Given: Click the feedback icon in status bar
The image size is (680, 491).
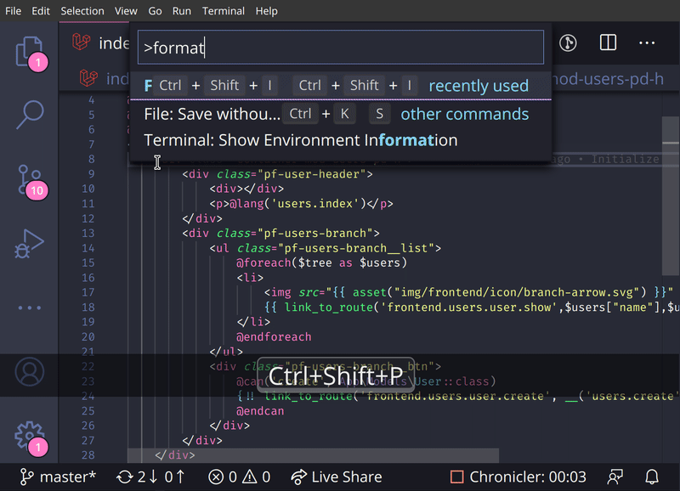Looking at the screenshot, I should tap(615, 477).
